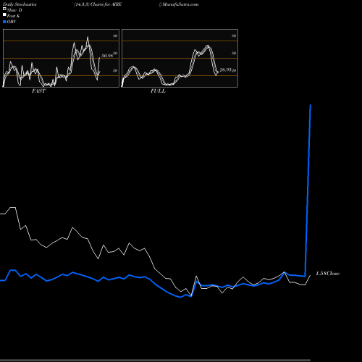Click the Fast K legend swatch

pos(4,14)
